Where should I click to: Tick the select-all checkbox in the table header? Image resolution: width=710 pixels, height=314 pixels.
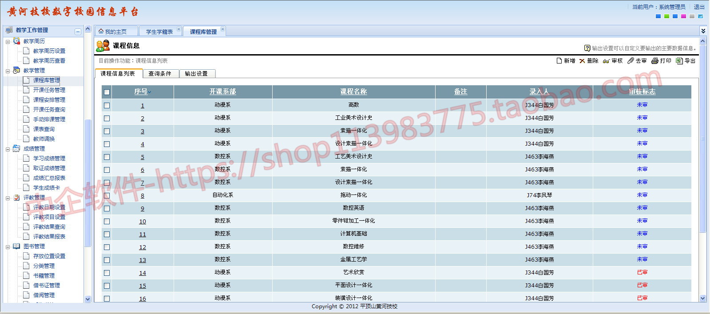[107, 92]
